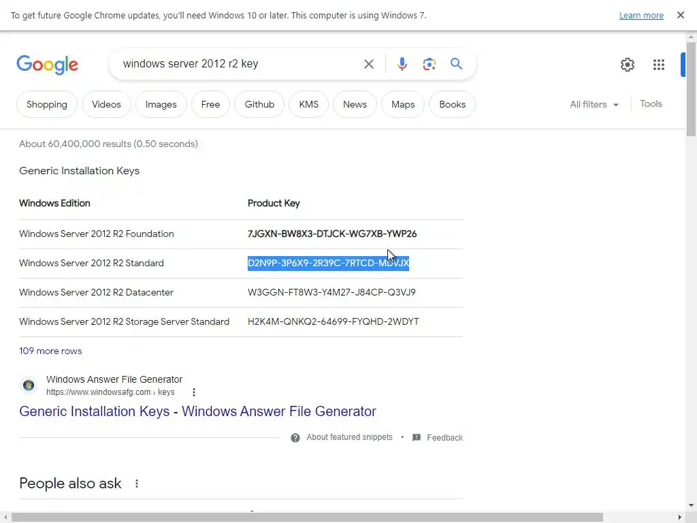
Task: Filter results by Shopping
Action: [x=47, y=104]
